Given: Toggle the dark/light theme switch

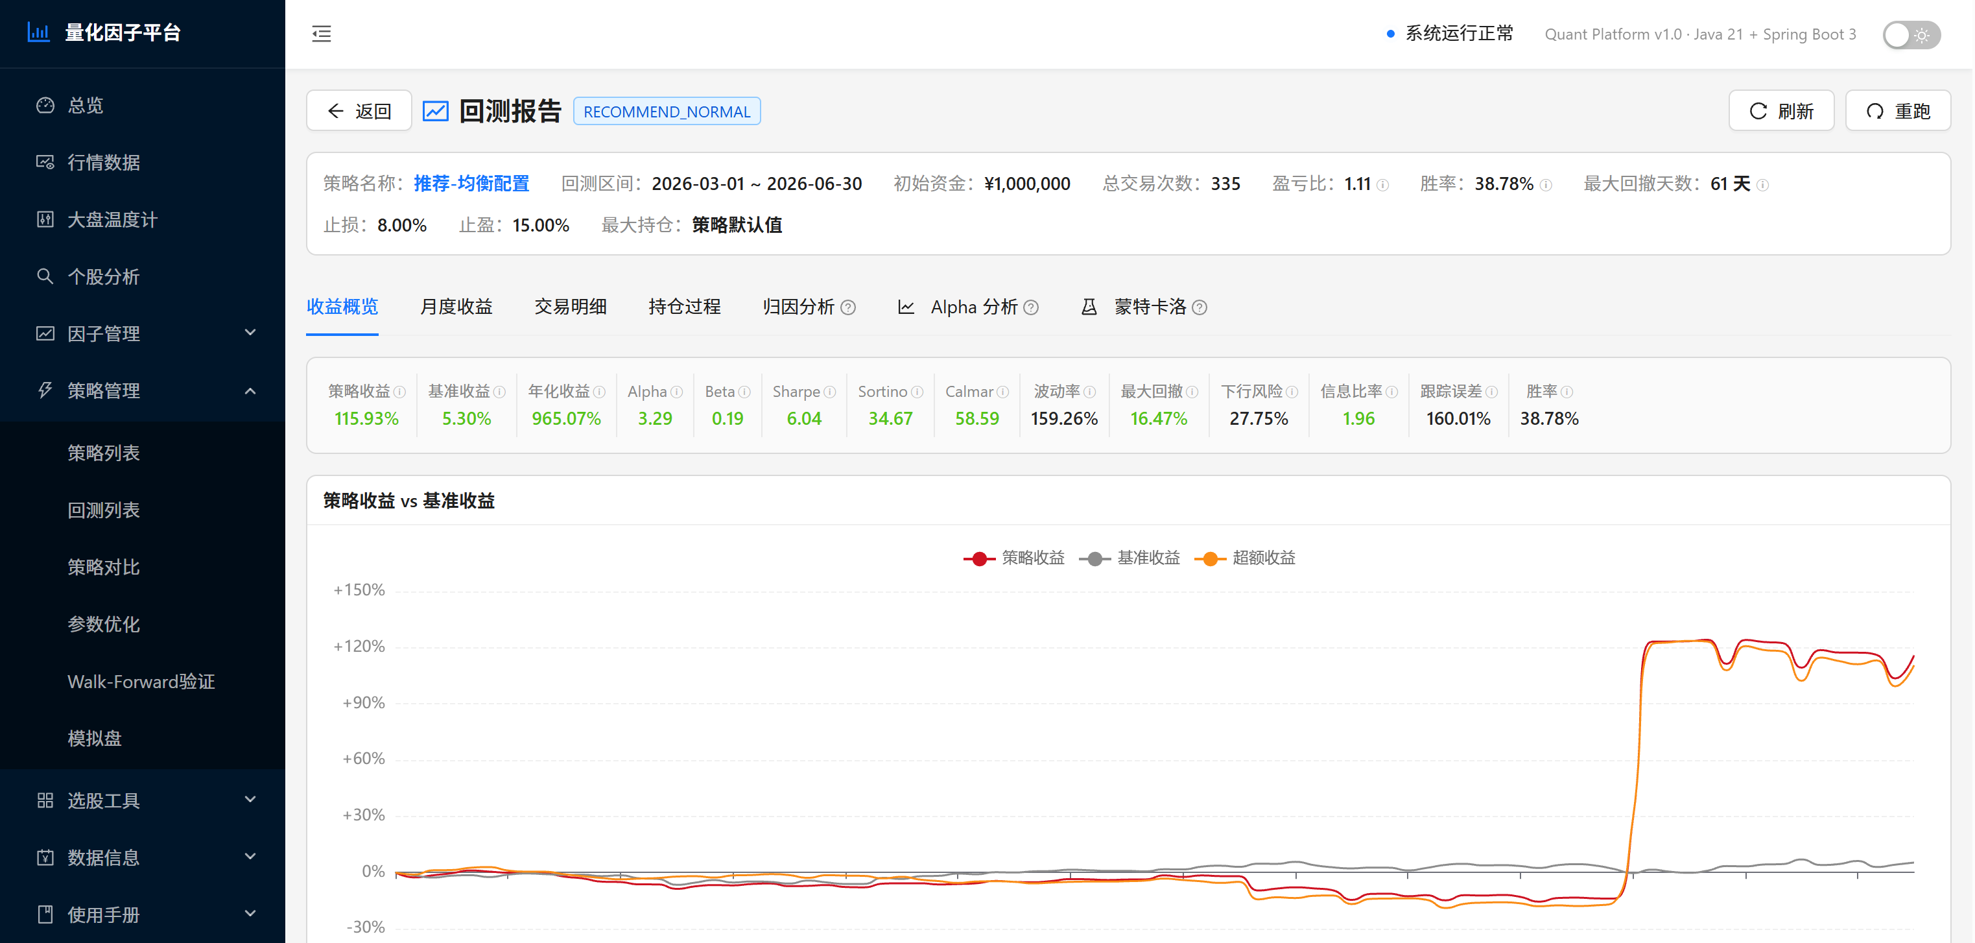Looking at the screenshot, I should click(1911, 34).
